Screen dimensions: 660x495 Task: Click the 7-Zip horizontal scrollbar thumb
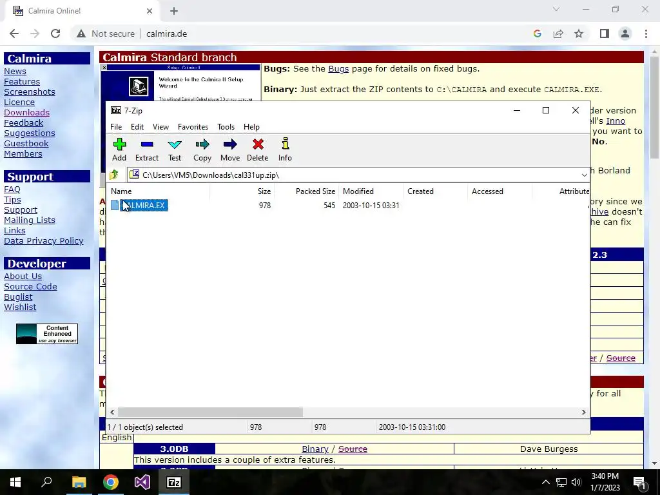210,412
